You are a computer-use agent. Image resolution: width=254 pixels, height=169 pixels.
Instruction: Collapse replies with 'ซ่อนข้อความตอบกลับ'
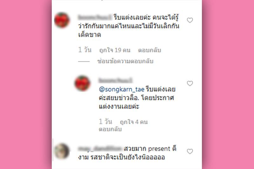pos(125,61)
